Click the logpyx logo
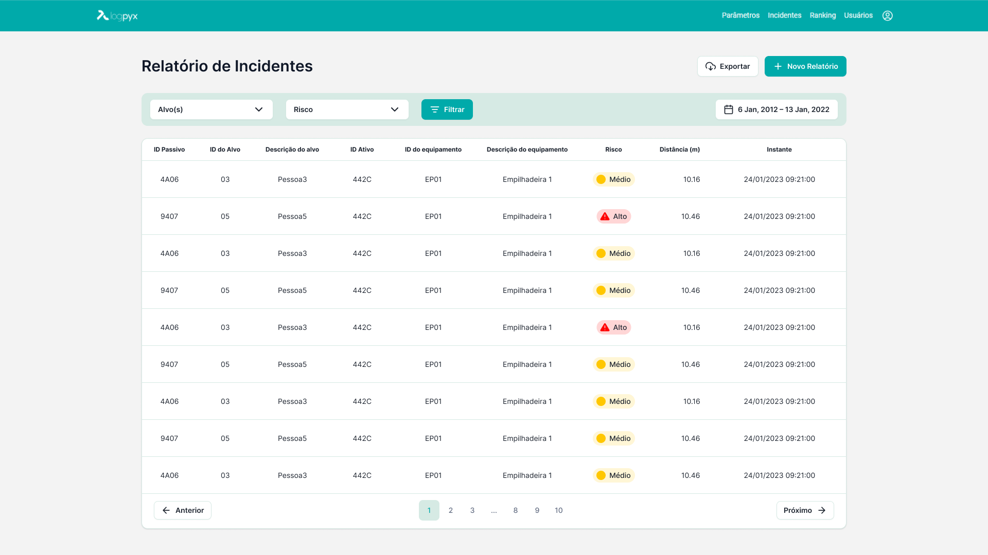Screen dimensions: 988x555 point(117,15)
